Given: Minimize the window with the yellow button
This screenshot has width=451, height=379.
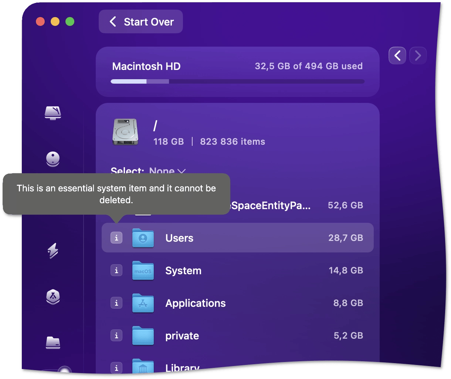Looking at the screenshot, I should tap(55, 21).
